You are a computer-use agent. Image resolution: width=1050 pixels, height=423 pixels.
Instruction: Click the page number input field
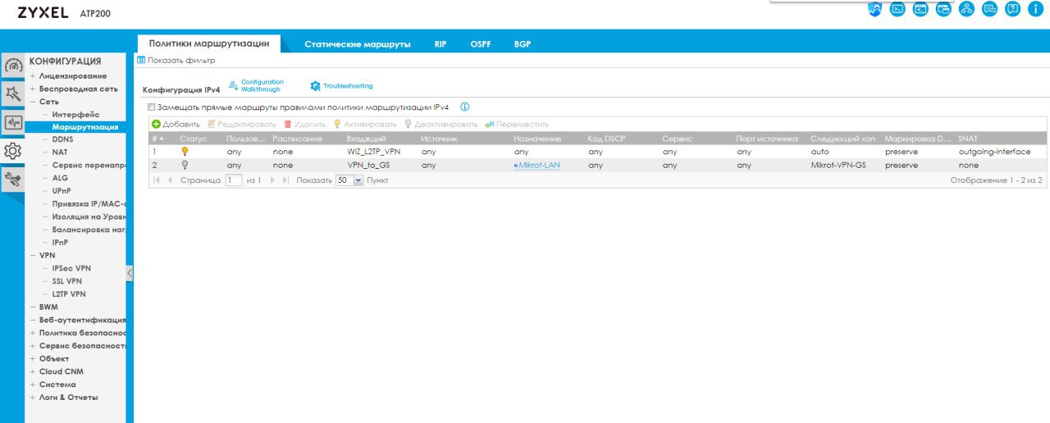(234, 180)
